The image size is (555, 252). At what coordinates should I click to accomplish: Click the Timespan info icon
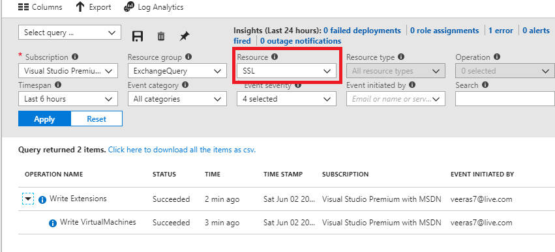tap(58, 85)
